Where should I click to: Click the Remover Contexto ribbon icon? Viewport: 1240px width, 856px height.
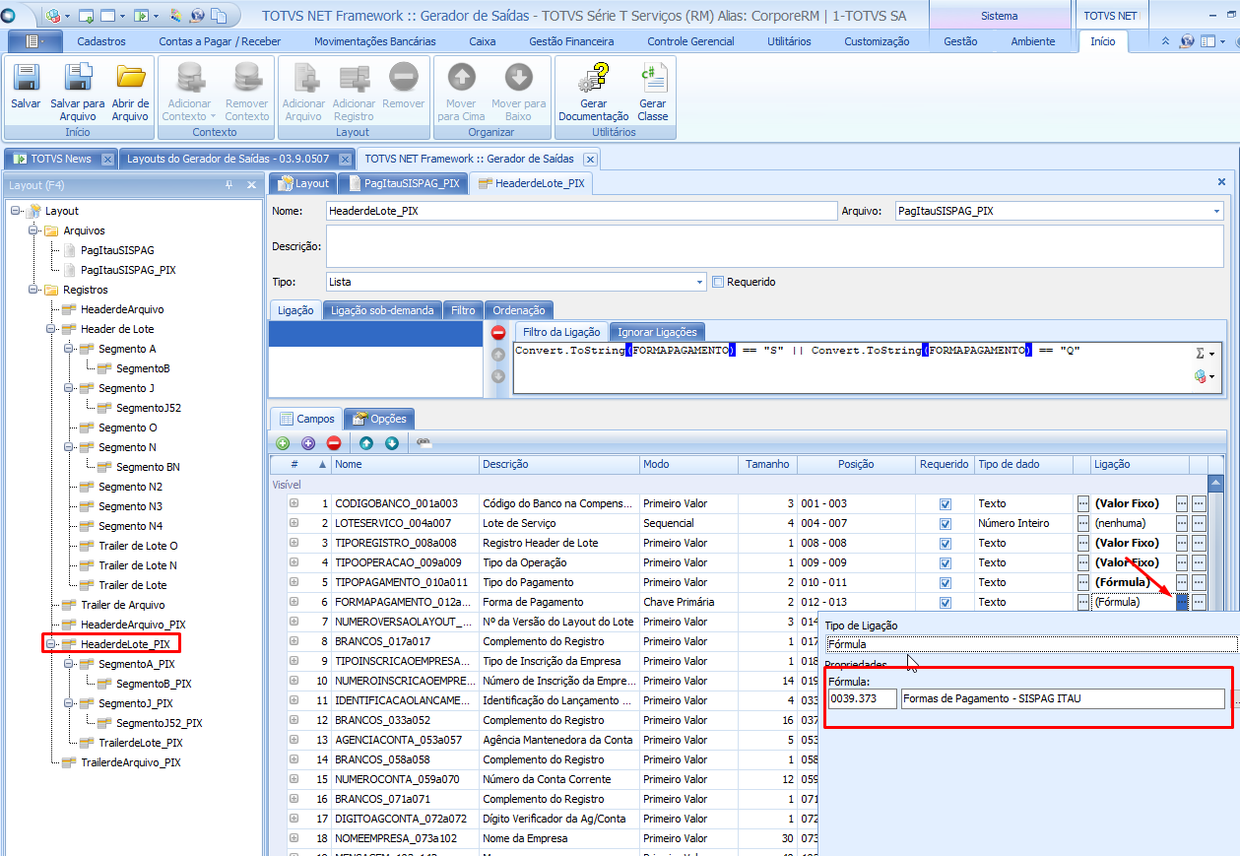[246, 78]
